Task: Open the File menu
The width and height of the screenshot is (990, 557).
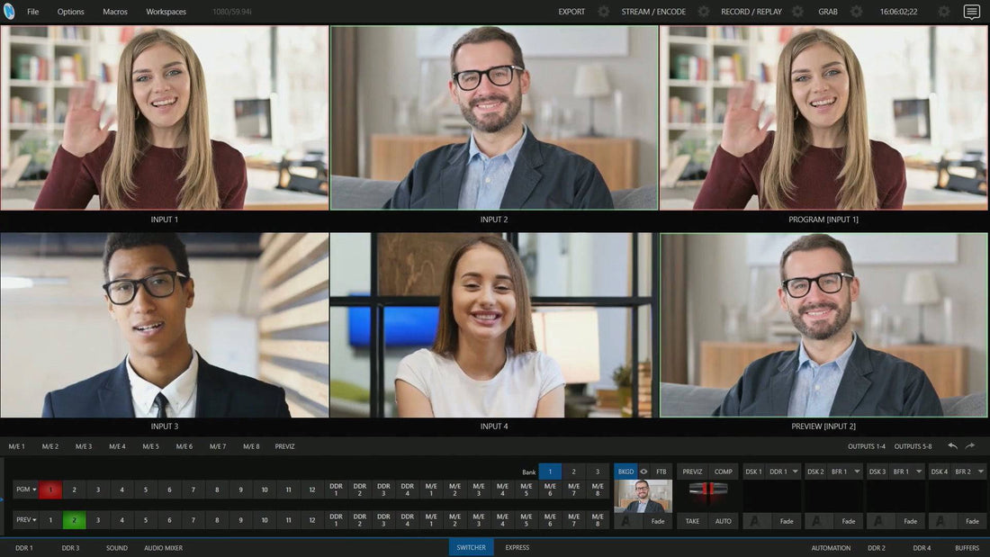Action: (x=32, y=12)
